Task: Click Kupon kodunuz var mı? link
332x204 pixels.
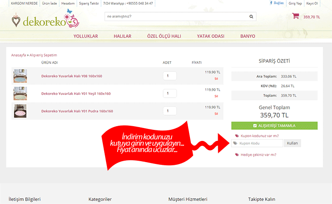Action: [260, 136]
